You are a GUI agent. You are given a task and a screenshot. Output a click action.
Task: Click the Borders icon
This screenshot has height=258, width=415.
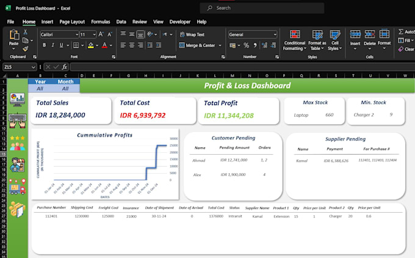(76, 45)
